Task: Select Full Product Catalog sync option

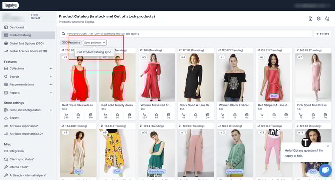Action: [94, 52]
